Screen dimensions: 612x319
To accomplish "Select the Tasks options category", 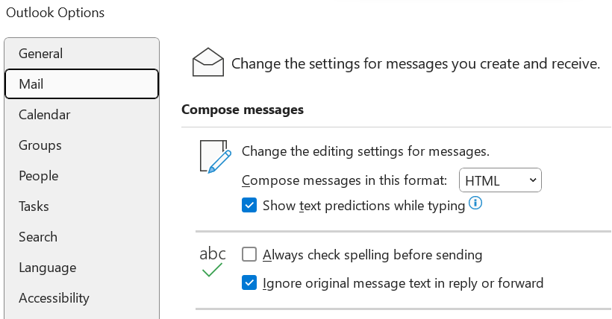I will click(34, 206).
